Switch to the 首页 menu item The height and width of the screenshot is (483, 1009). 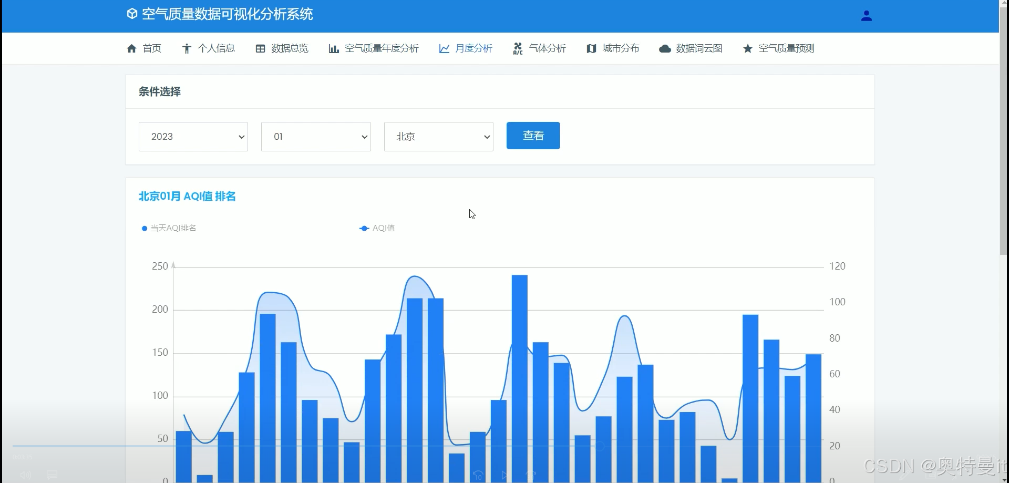tap(144, 48)
